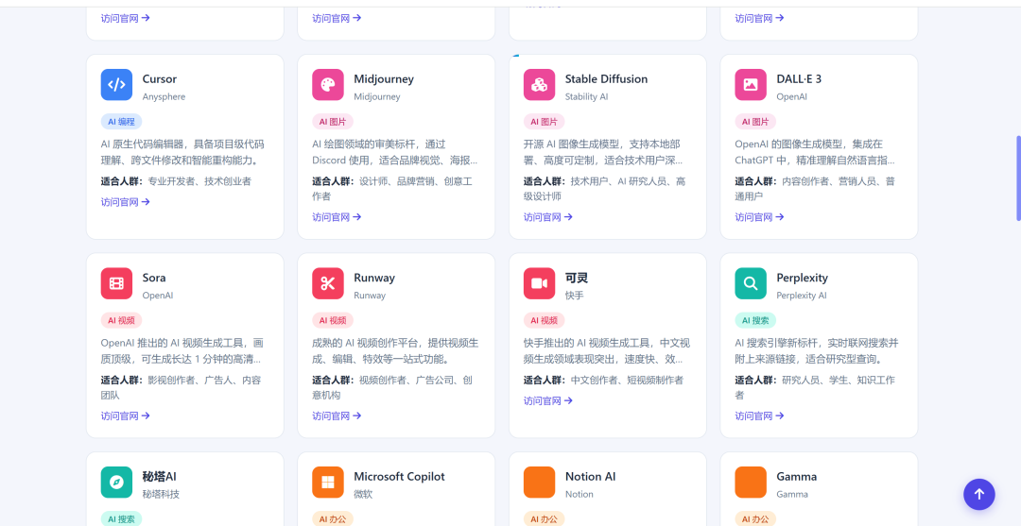Click the Stability AI vendor label
Image resolution: width=1021 pixels, height=526 pixels.
[587, 97]
